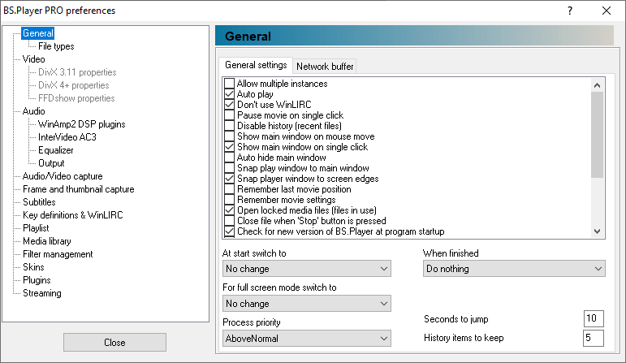
Task: Open Key definitions & WinLIRC
Action: click(72, 215)
